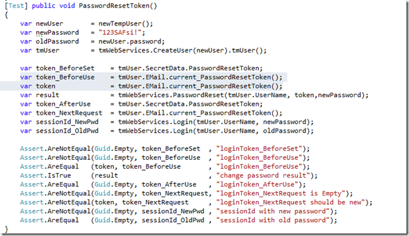Click the "change password result" string
Screen dimensions: 409x236
(263, 176)
